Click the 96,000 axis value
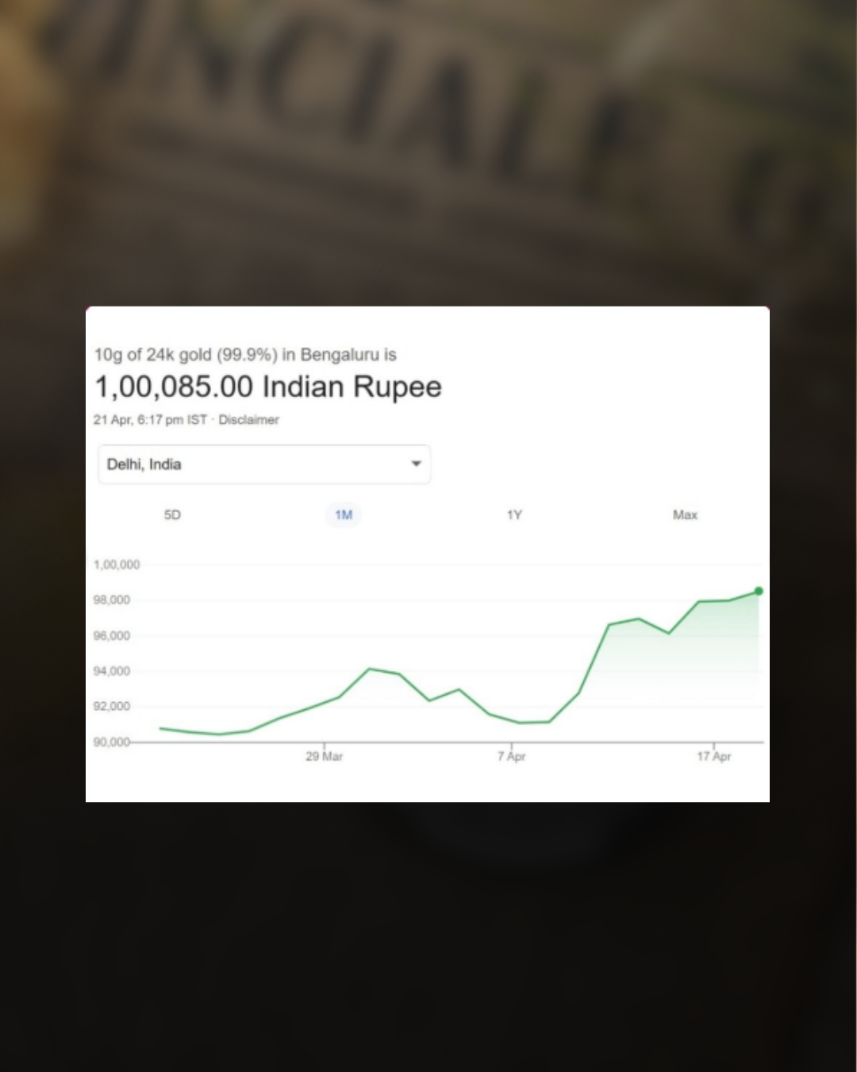Image resolution: width=857 pixels, height=1072 pixels. [x=112, y=636]
